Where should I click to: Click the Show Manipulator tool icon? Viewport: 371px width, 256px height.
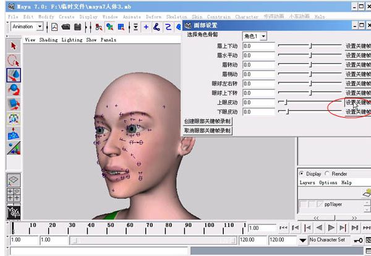[x=14, y=148]
